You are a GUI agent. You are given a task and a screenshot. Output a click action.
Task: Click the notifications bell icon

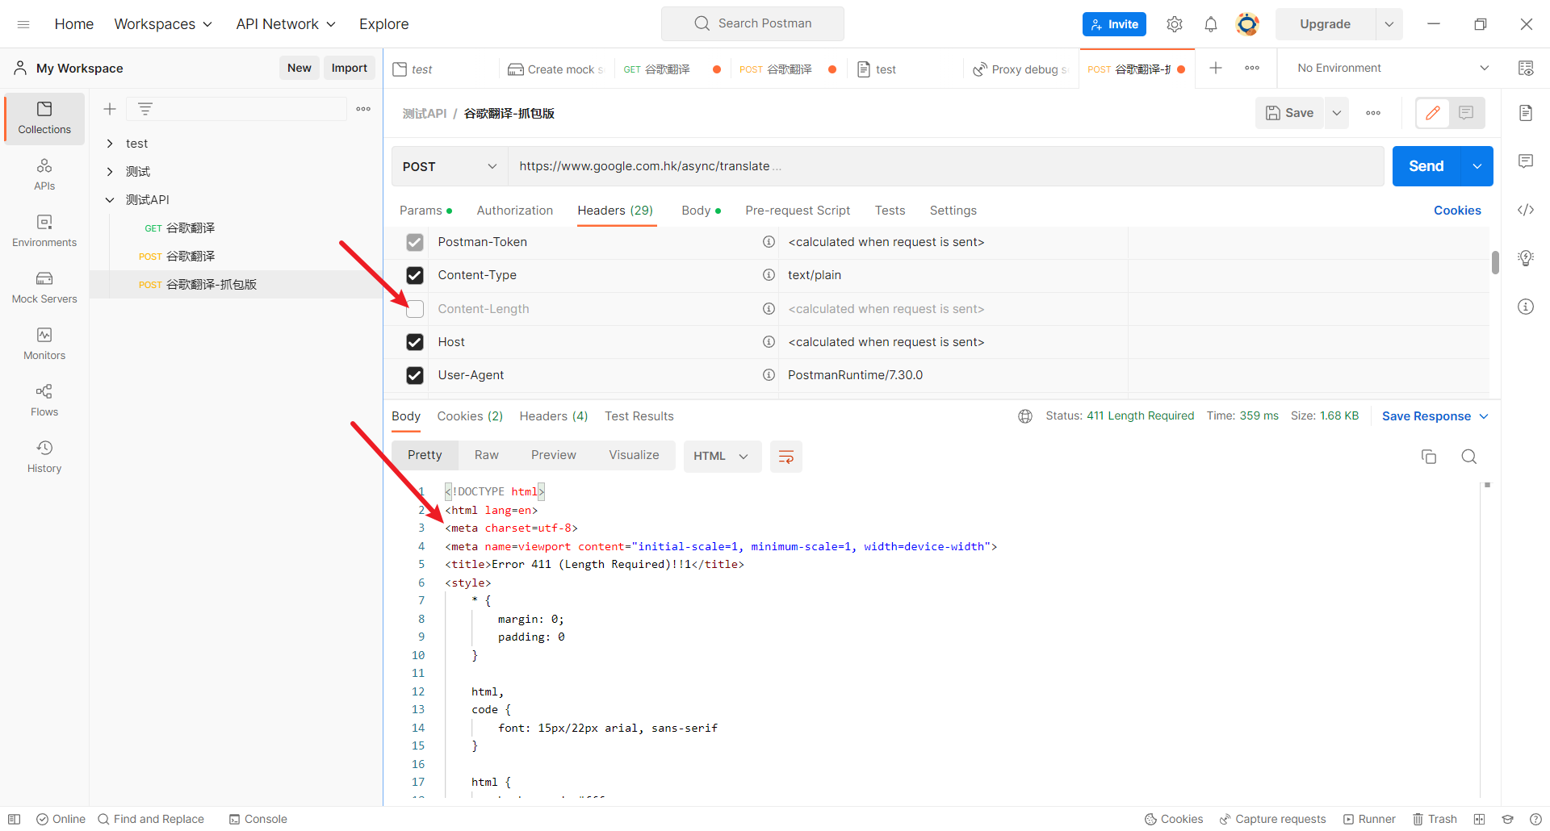(1210, 24)
